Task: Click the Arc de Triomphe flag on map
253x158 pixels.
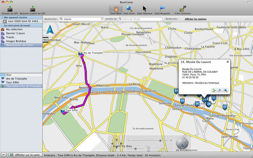Action: click(80, 54)
